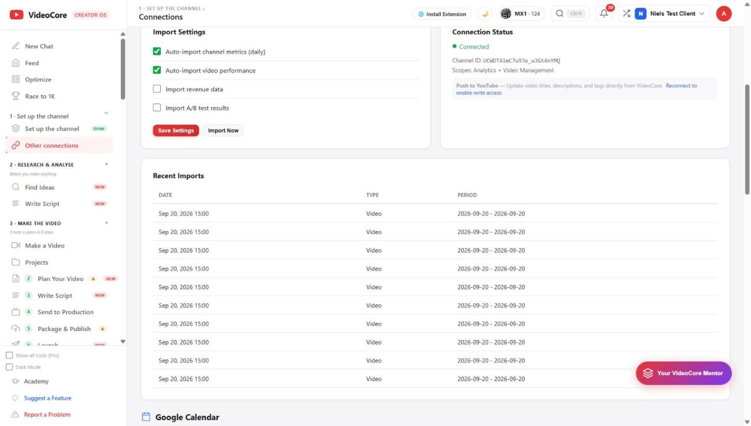Toggle the moon dark theme icon
The height and width of the screenshot is (426, 751).
tap(485, 14)
